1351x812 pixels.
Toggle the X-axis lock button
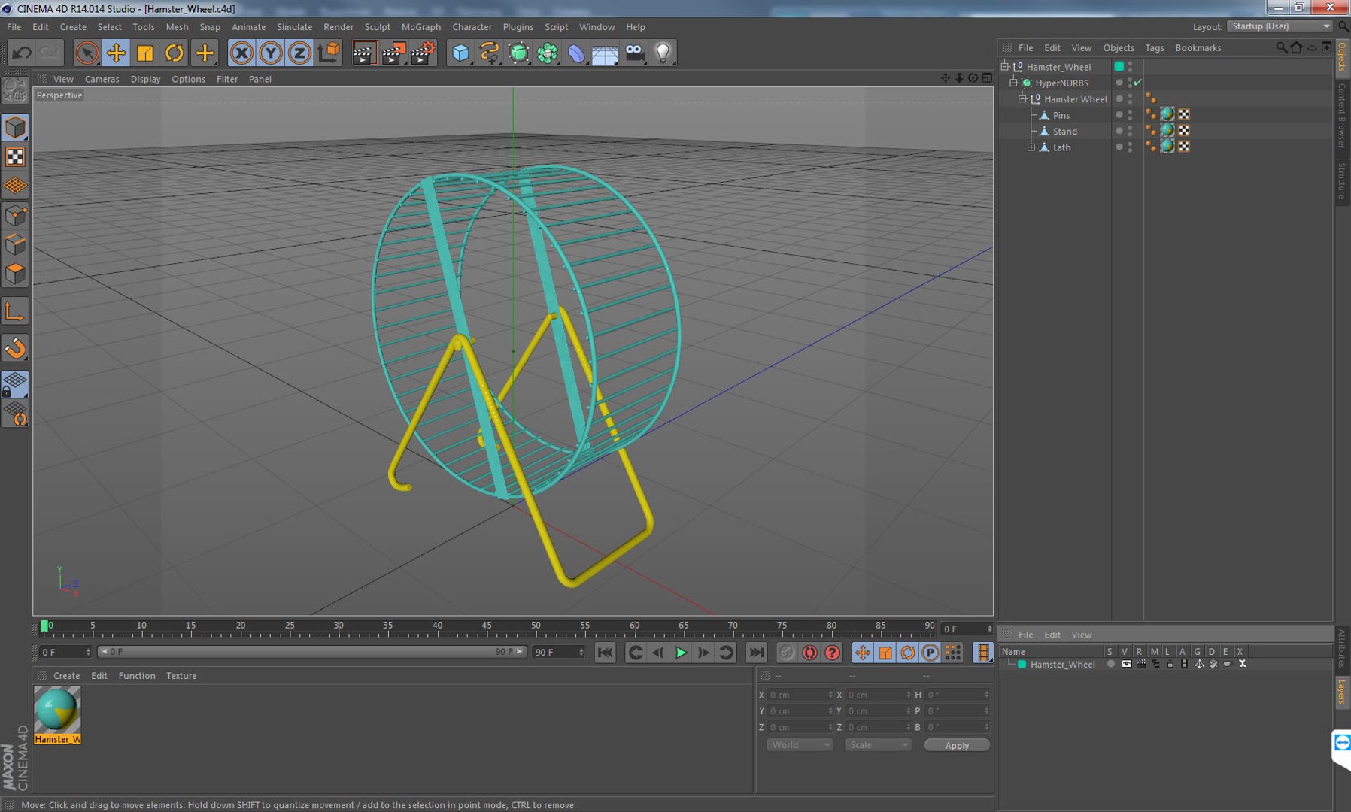coord(241,53)
